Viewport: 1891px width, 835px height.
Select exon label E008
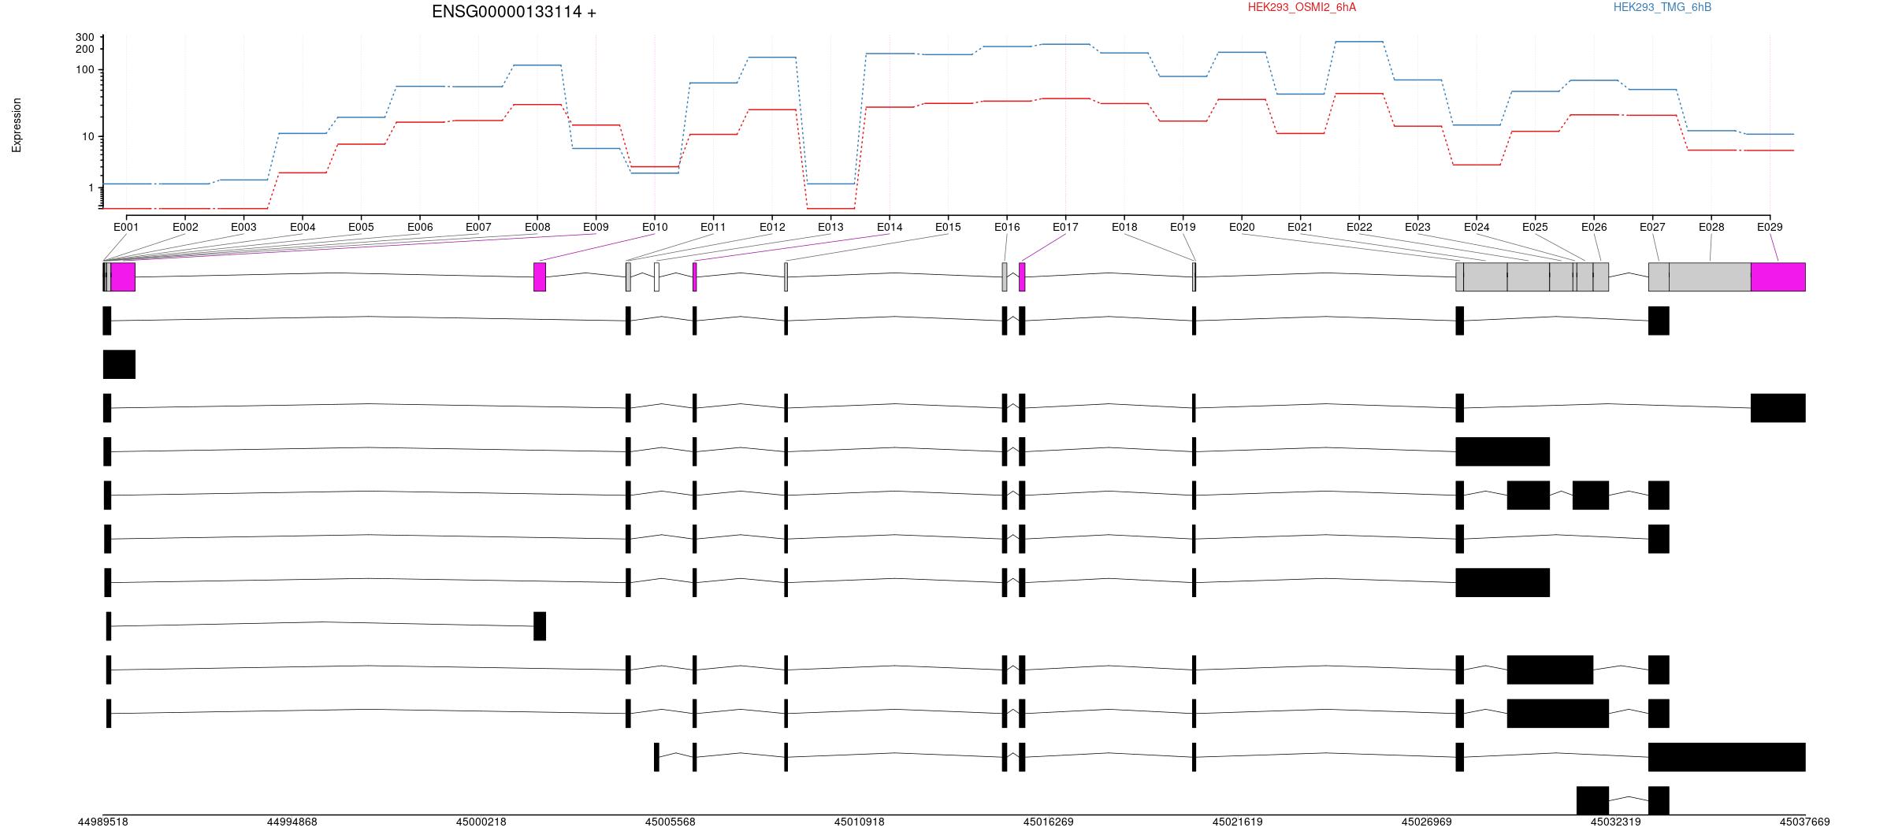[537, 227]
